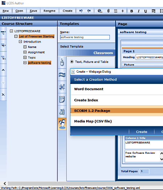Viewport: 163px width, 190px height.
Task: Click Save in the toolbar
Action: [x=33, y=11]
